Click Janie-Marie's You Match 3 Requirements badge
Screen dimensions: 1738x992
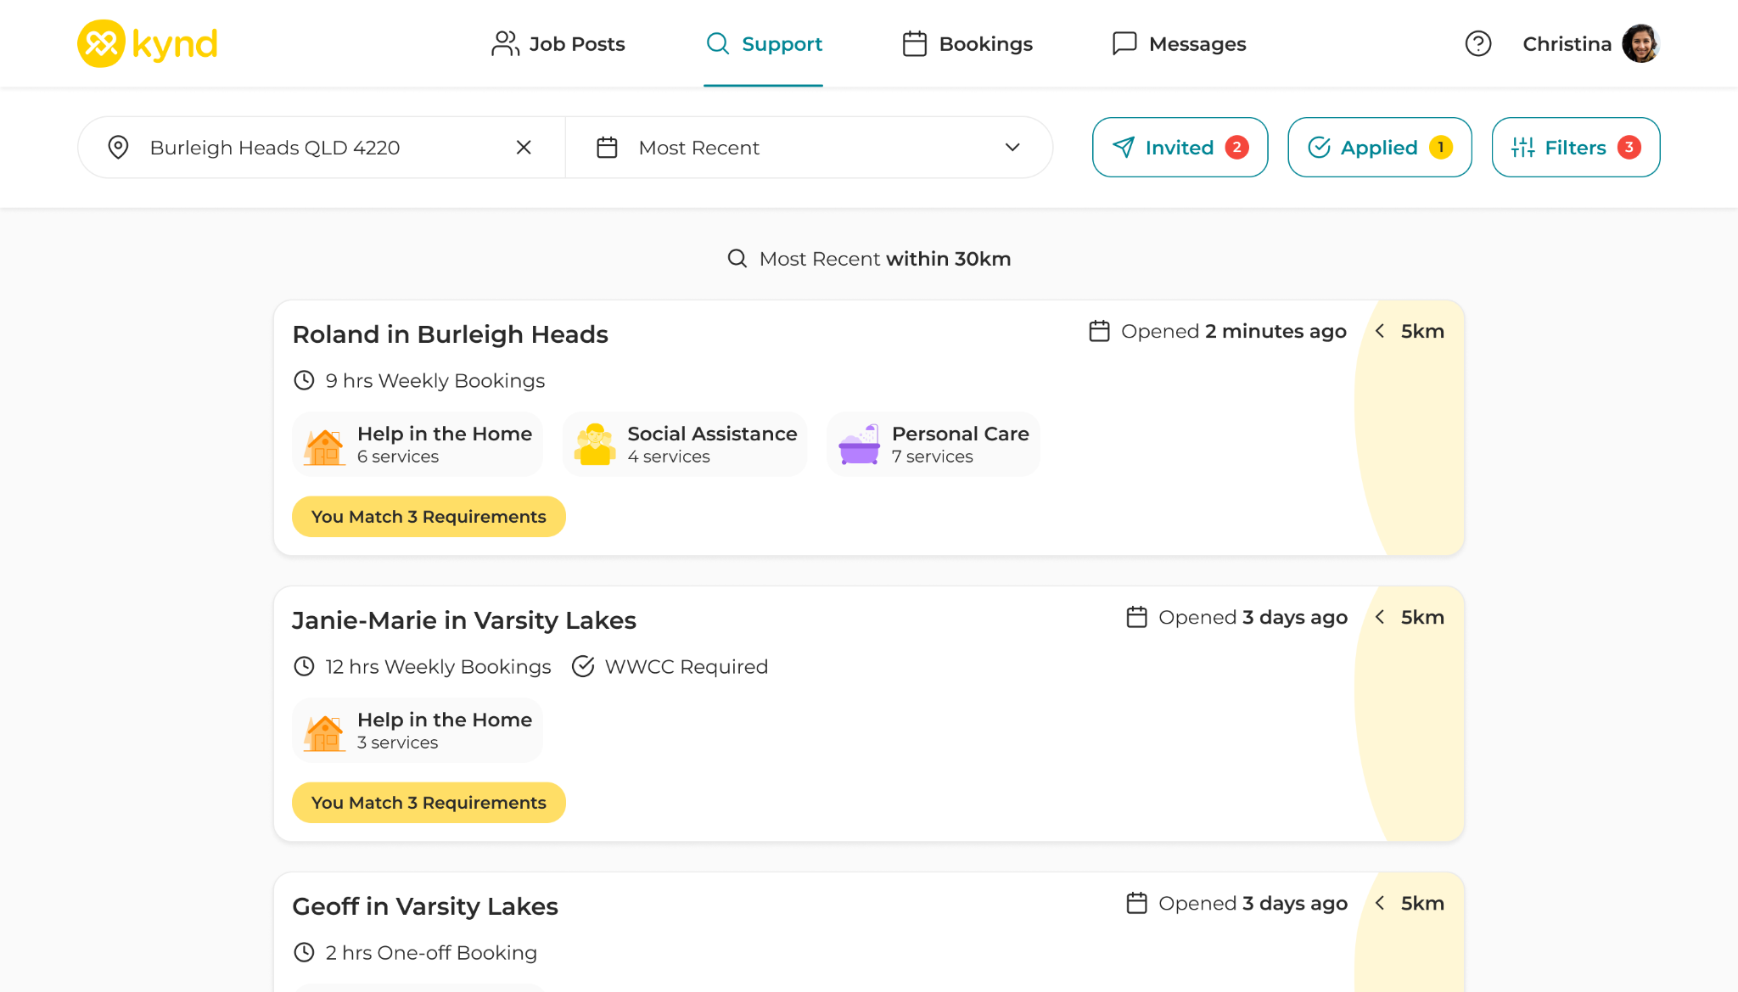pos(429,803)
